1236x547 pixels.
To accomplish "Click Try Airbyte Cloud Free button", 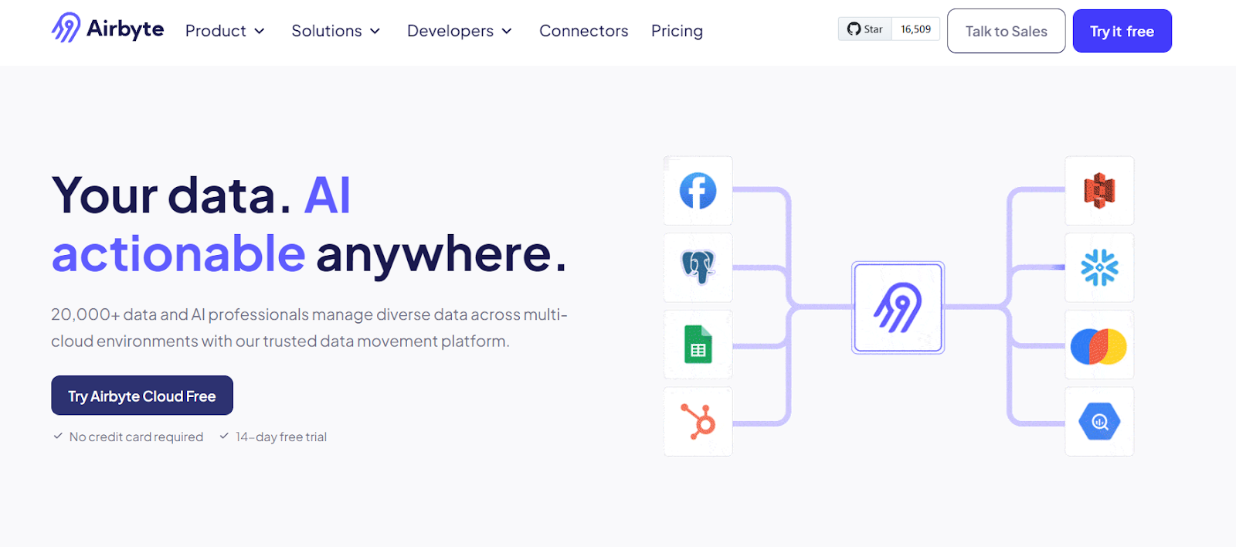I will click(x=142, y=396).
